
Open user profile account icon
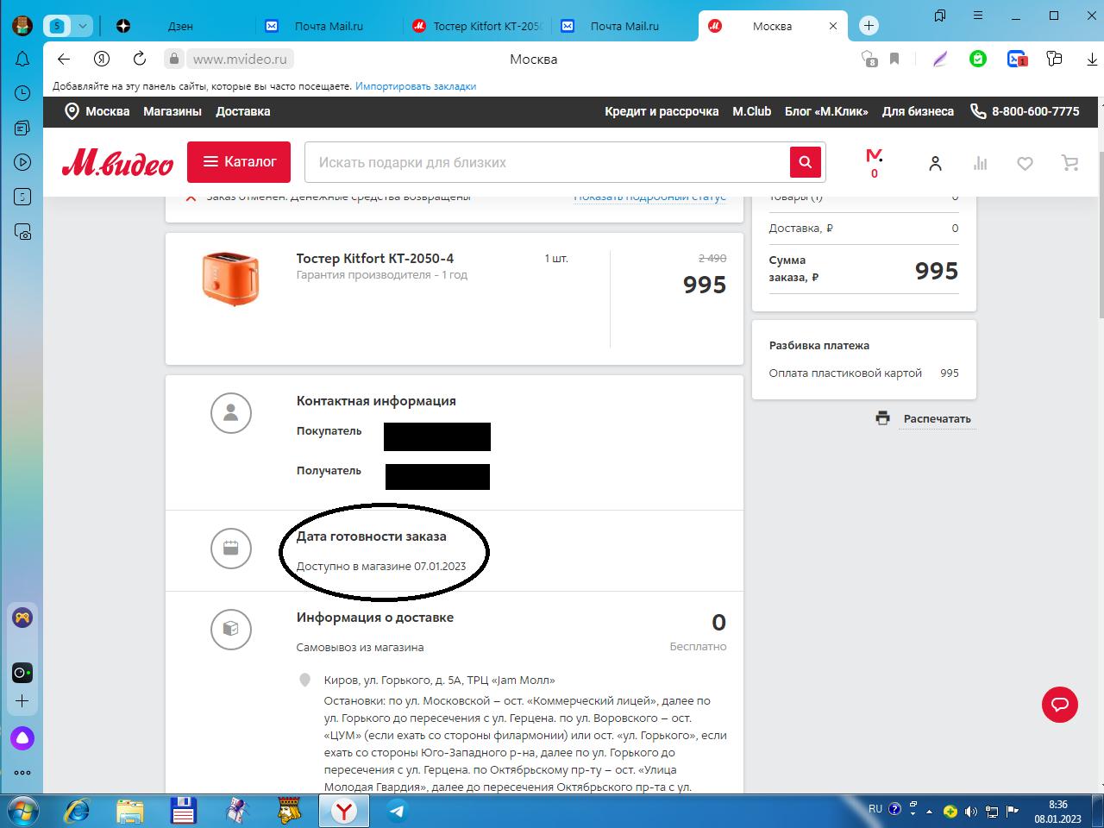[x=935, y=163]
